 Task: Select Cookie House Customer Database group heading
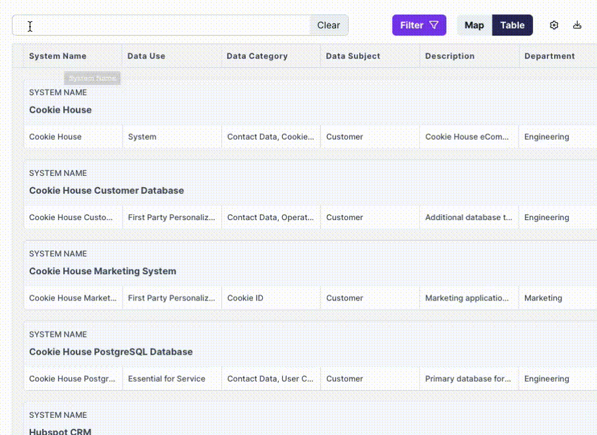coord(107,190)
